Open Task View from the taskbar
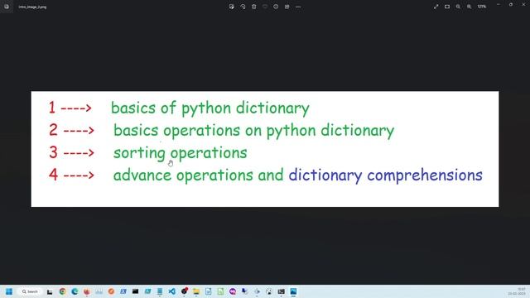The image size is (530, 298). [x=50, y=291]
